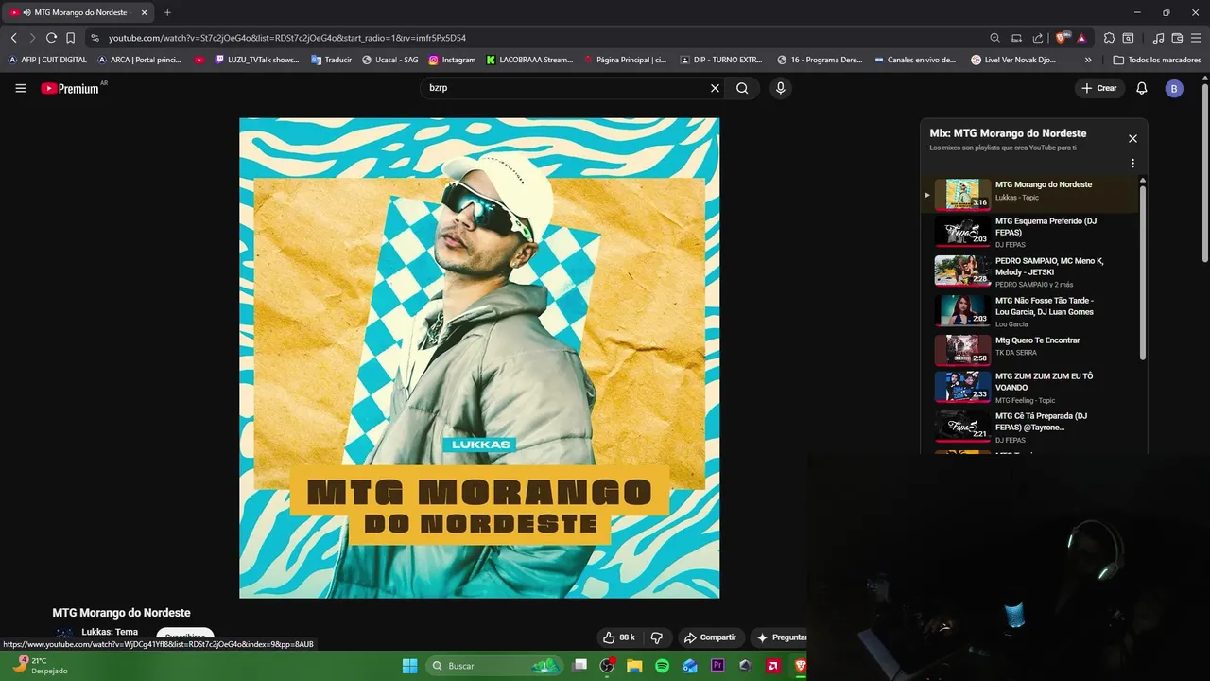1210x681 pixels.
Task: Click the address bar URL
Action: (287, 38)
